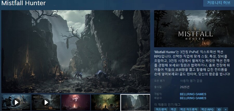Click the 2025년 release date value
234x111 pixels.
[185, 87]
